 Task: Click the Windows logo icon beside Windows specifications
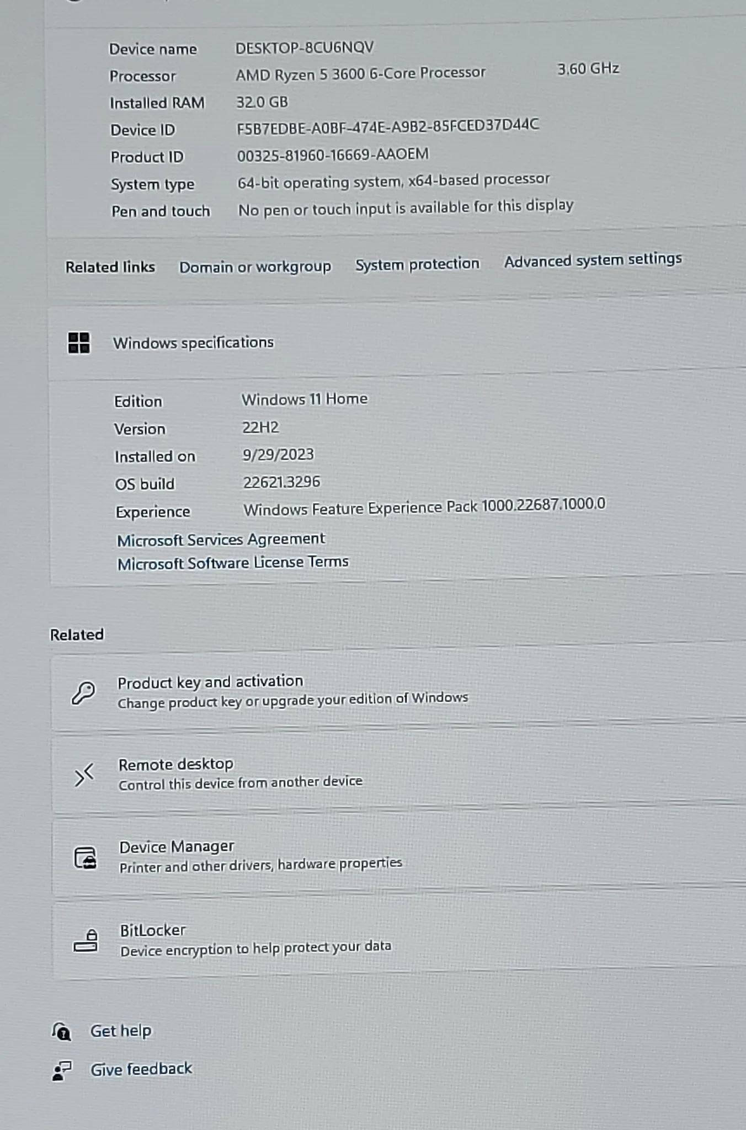(x=79, y=343)
